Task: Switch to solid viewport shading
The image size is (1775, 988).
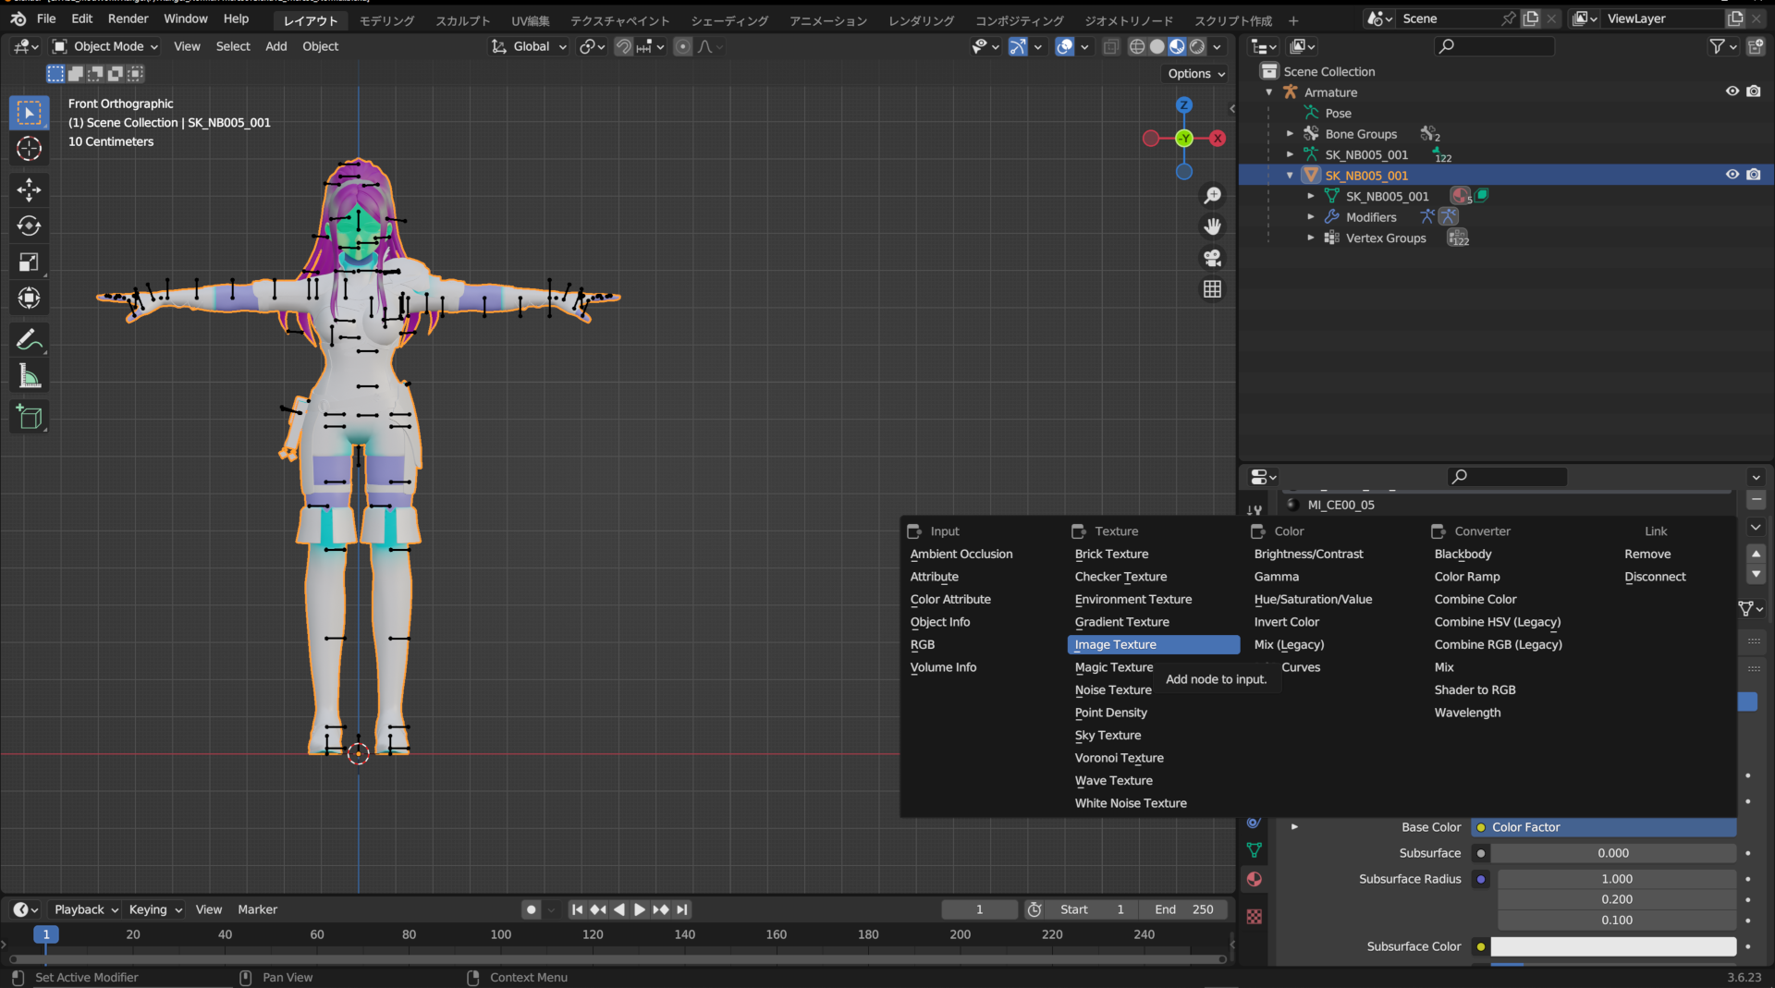Action: coord(1157,46)
